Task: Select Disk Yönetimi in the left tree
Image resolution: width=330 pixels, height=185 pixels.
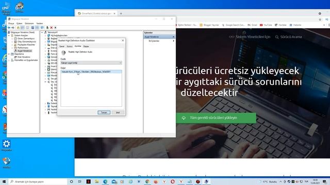Action: click(x=24, y=57)
